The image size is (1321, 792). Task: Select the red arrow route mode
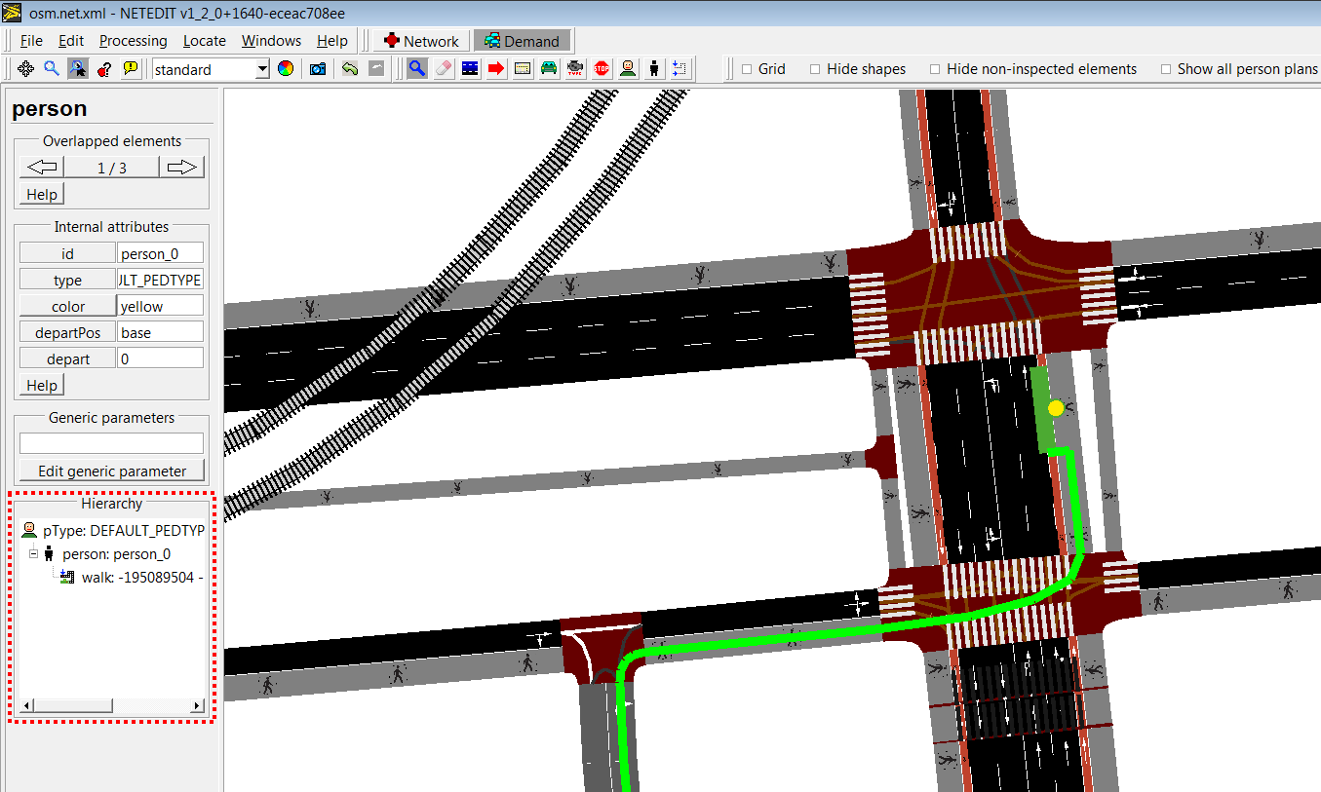pyautogui.click(x=496, y=69)
